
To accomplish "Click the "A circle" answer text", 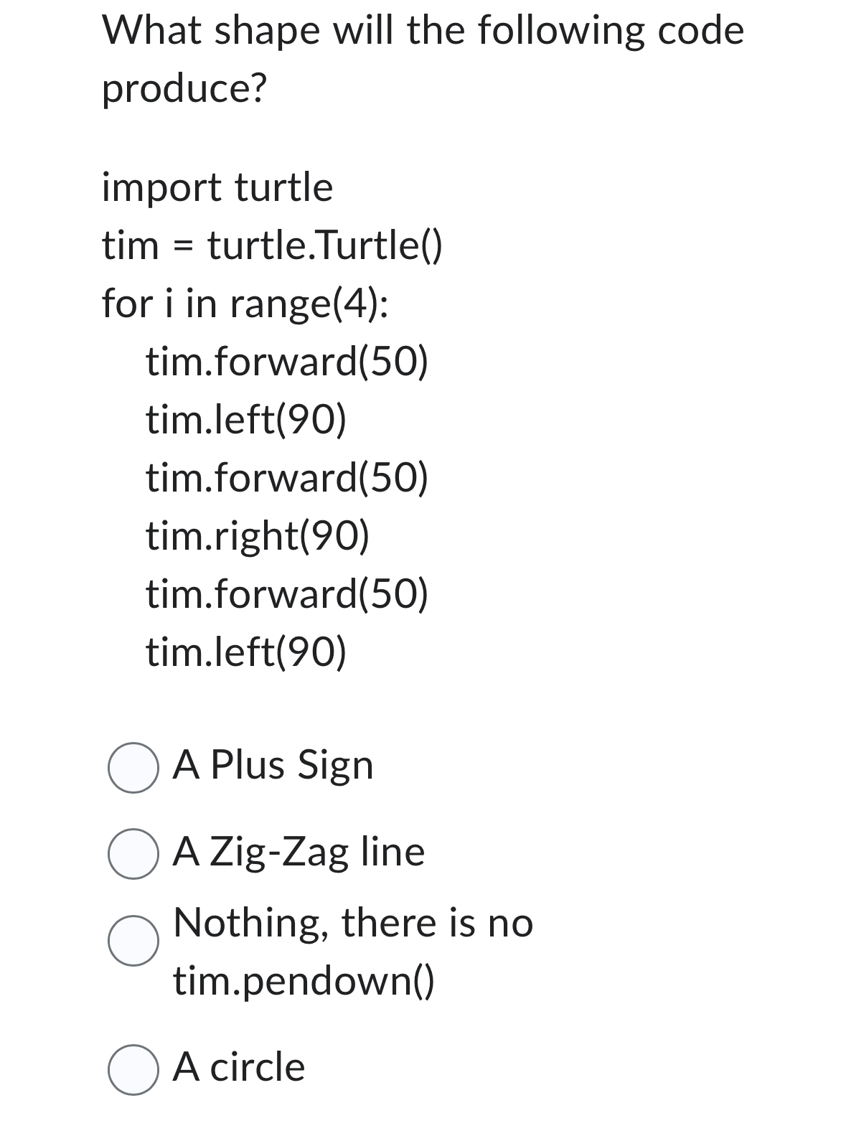I will point(238,1068).
